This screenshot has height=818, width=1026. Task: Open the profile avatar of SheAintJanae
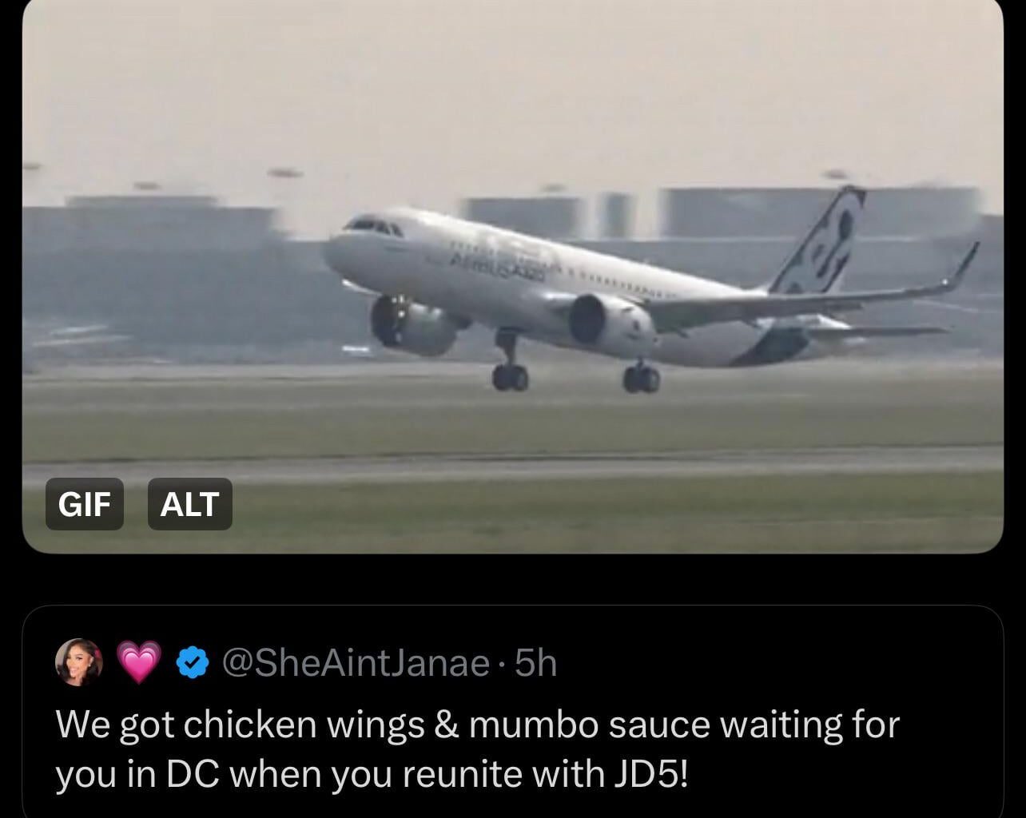point(79,662)
